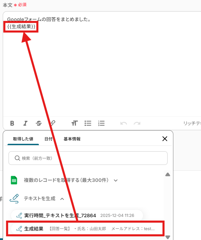This screenshot has width=201, height=240.
Task: Redo the last edit
Action: pyautogui.click(x=137, y=123)
